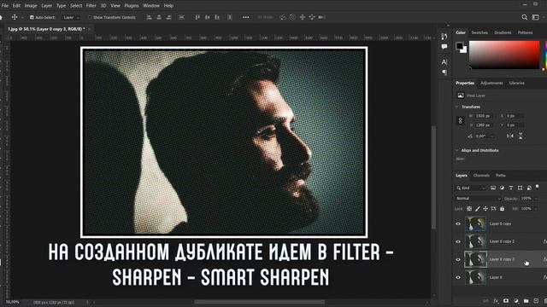547x307 pixels.
Task: Hide the Layer 0 layer
Action: [x=458, y=277]
